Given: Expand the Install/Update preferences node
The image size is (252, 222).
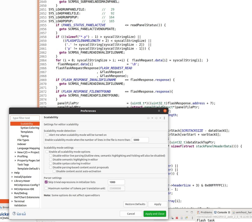Looking at the screenshot, I should pyautogui.click(x=12, y=177).
